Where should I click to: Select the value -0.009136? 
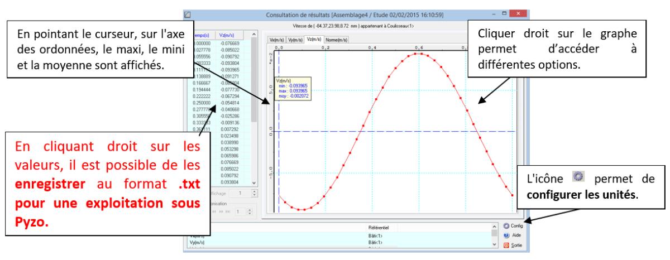click(229, 123)
